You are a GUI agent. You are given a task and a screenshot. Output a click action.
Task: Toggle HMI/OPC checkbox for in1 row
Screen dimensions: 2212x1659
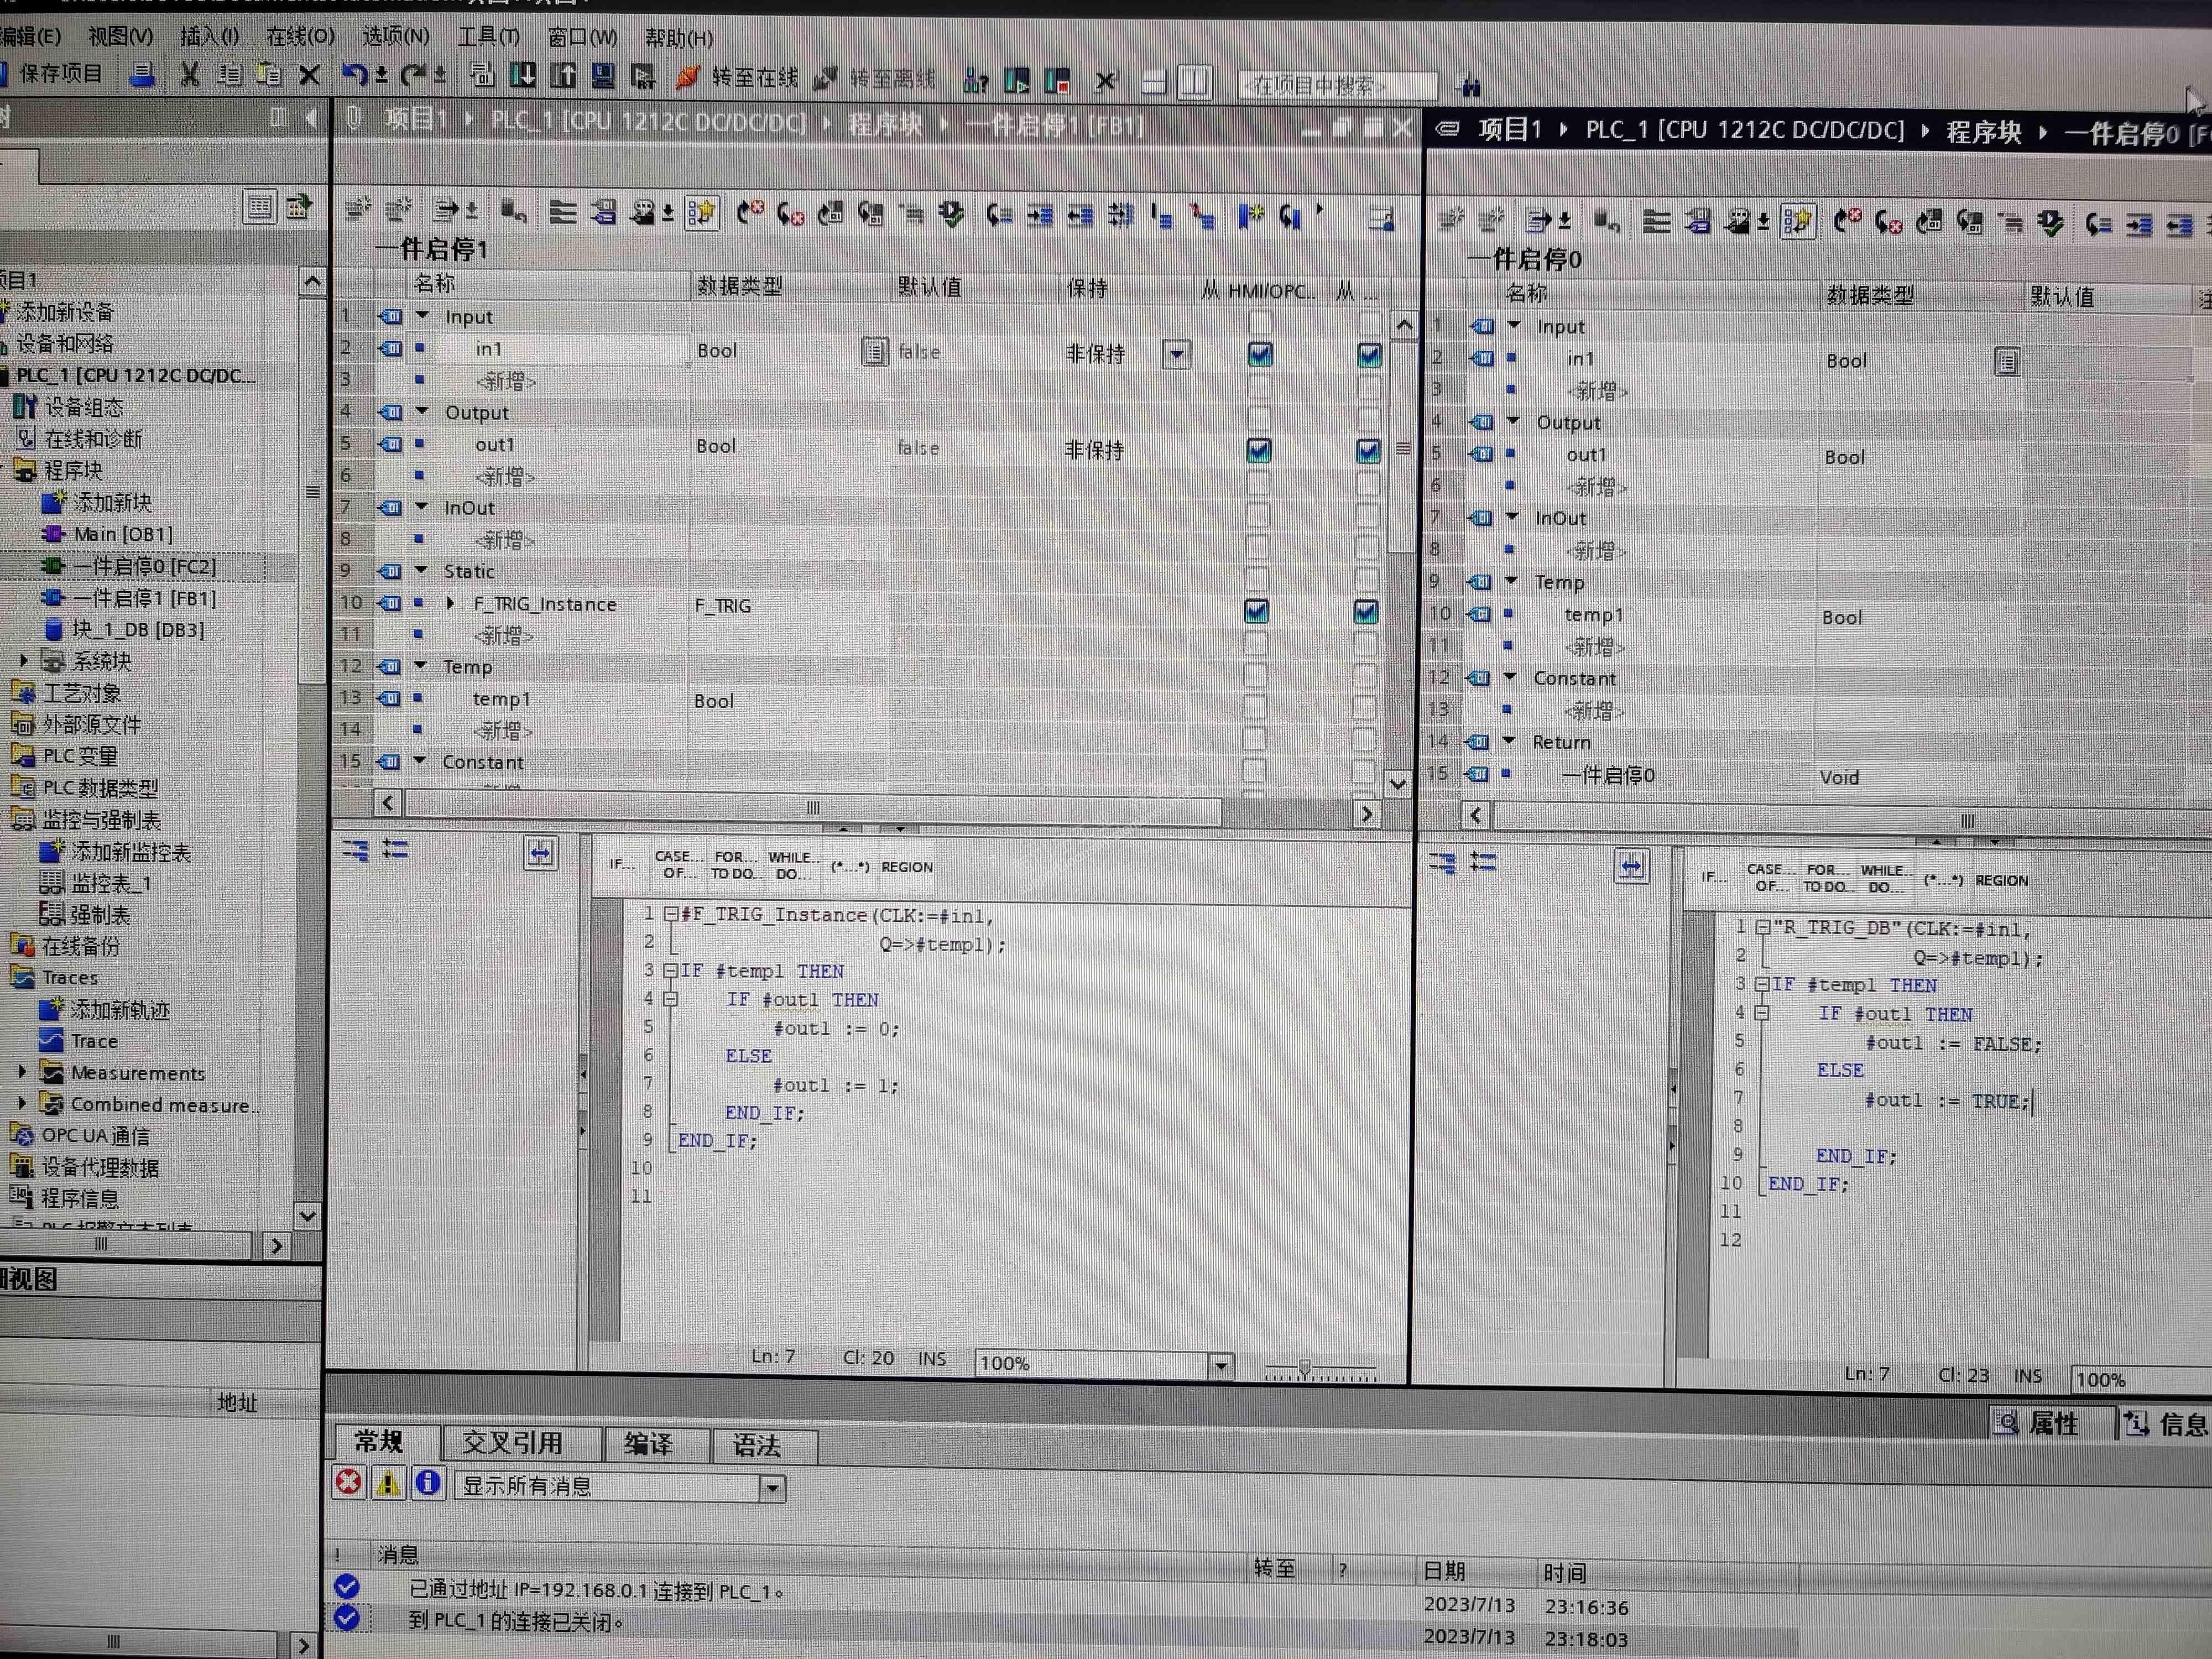1260,354
